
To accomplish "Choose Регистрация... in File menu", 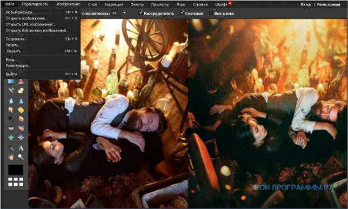I will 41,66.
